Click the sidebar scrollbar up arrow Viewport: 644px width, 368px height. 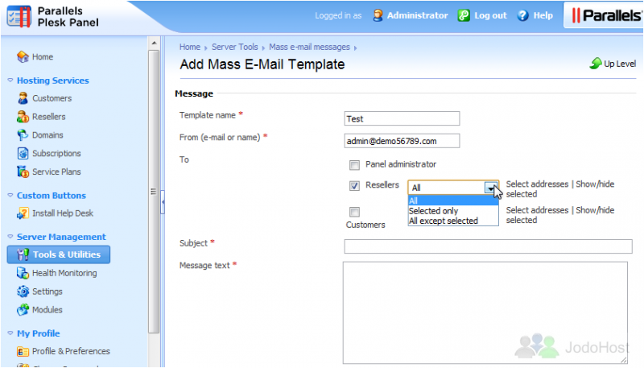[154, 43]
